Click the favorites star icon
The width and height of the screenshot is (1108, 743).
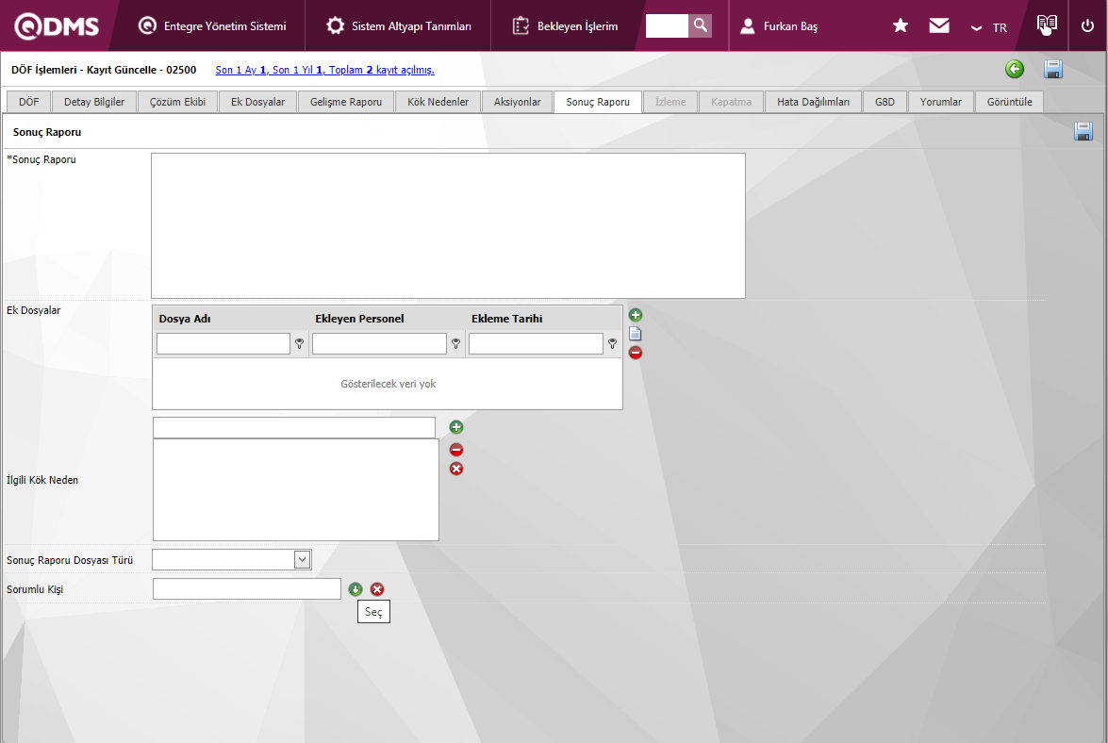pyautogui.click(x=901, y=26)
